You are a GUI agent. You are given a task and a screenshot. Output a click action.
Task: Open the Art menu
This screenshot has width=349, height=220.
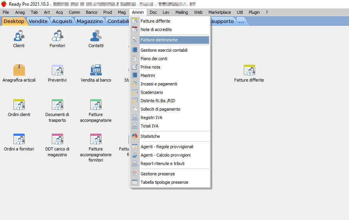coord(47,12)
